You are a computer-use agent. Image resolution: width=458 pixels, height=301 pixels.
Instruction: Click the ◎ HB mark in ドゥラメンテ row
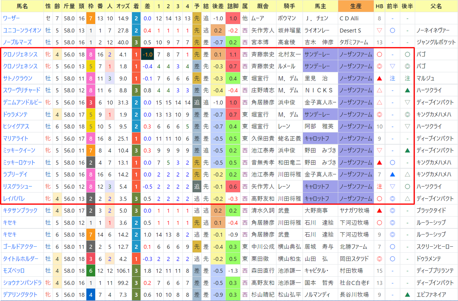point(380,114)
